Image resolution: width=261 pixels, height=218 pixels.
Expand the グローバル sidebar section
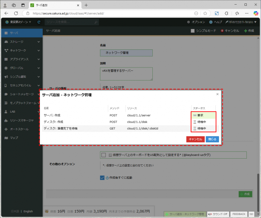[x=22, y=68]
